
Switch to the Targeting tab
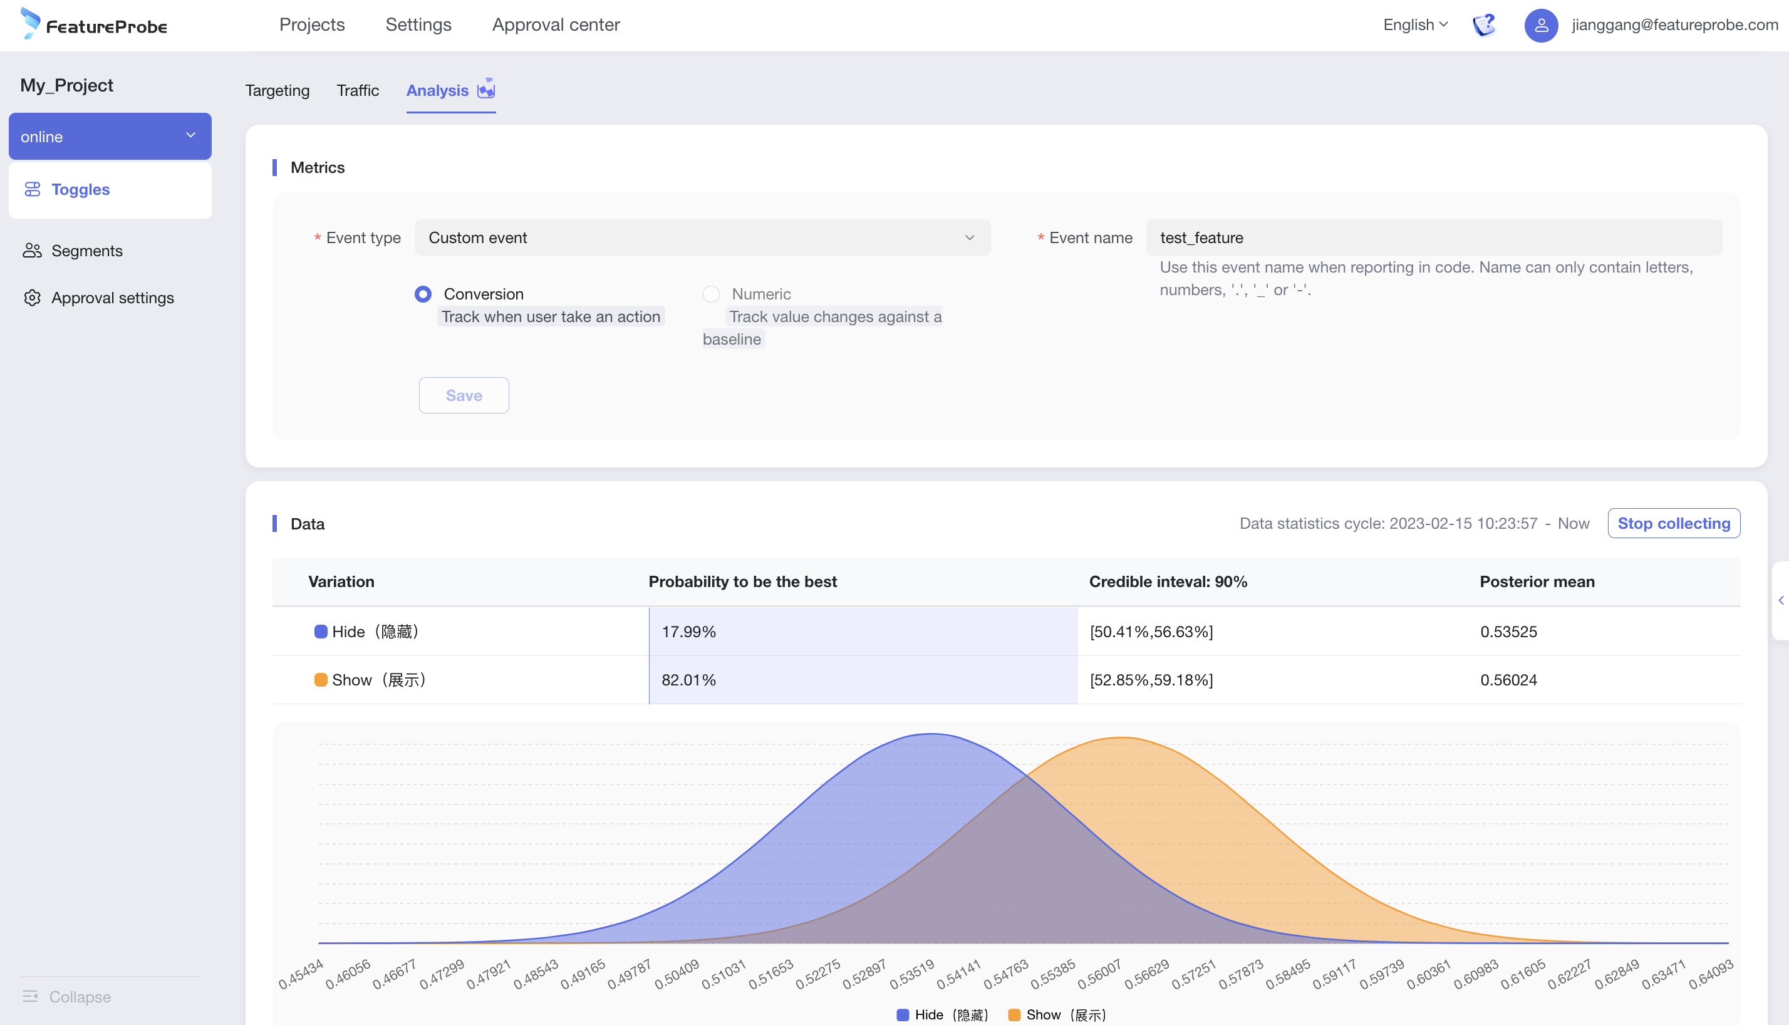point(277,90)
